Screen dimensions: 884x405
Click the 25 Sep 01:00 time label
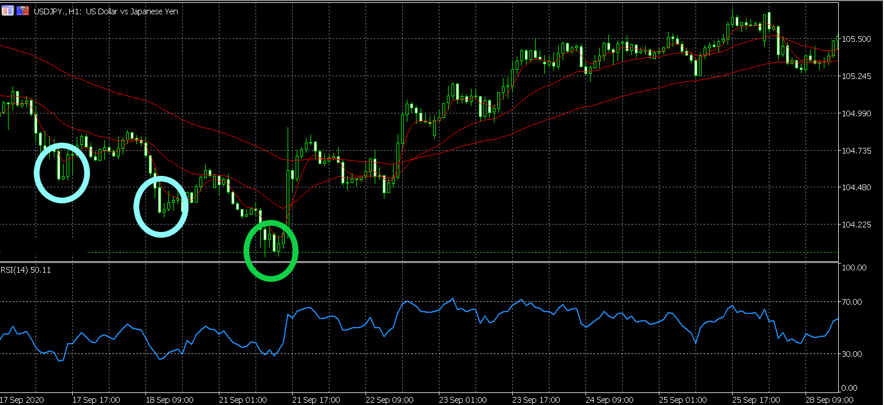683,399
